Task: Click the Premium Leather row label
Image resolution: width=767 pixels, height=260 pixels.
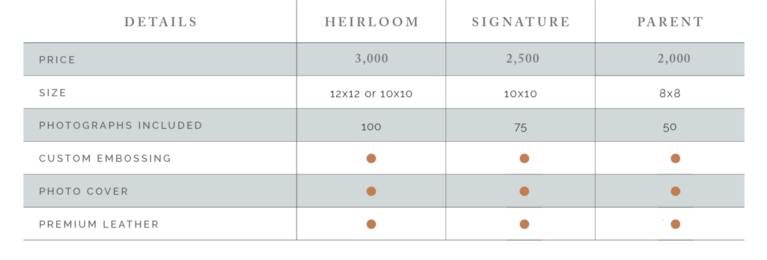Action: pyautogui.click(x=99, y=224)
